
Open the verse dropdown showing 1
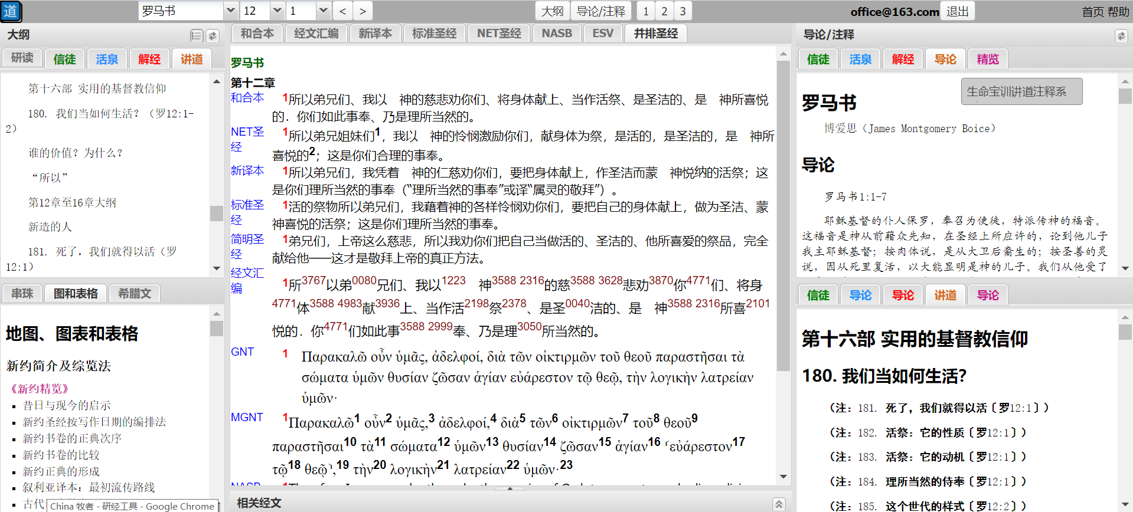(322, 11)
